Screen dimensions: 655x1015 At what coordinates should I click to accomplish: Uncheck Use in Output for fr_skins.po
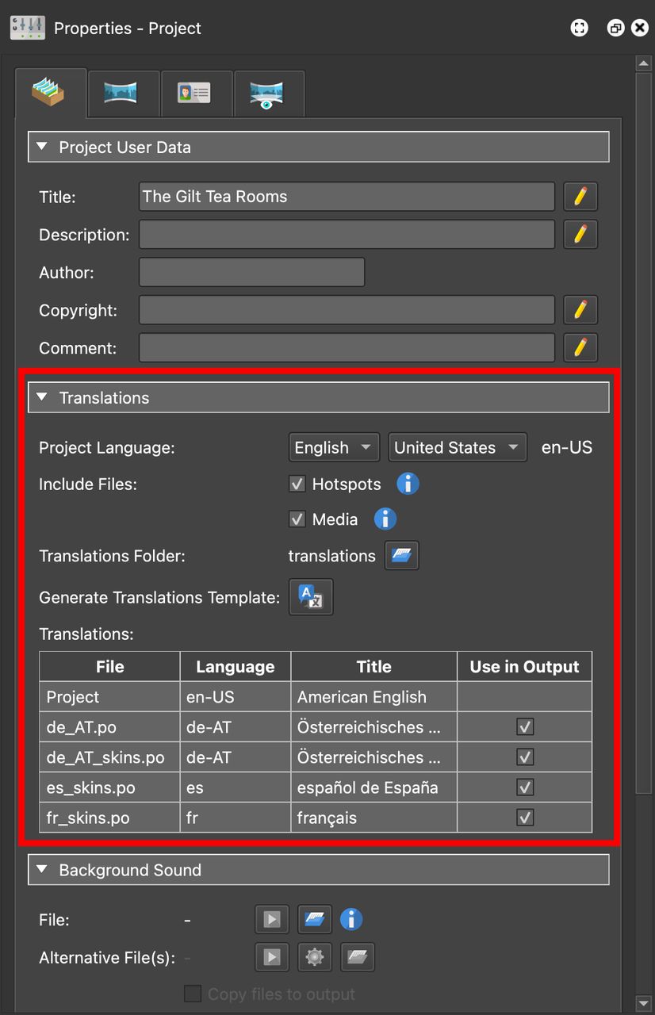click(x=524, y=818)
